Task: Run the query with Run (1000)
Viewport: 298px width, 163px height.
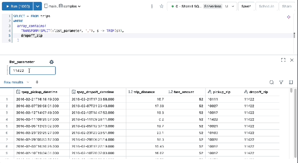Action: pos(18,6)
